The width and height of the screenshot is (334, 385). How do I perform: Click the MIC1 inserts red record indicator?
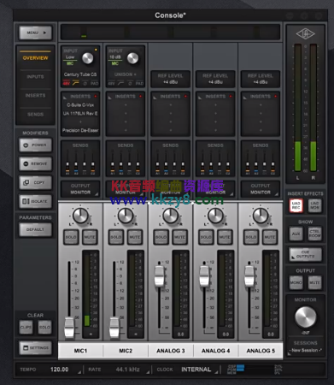point(96,97)
